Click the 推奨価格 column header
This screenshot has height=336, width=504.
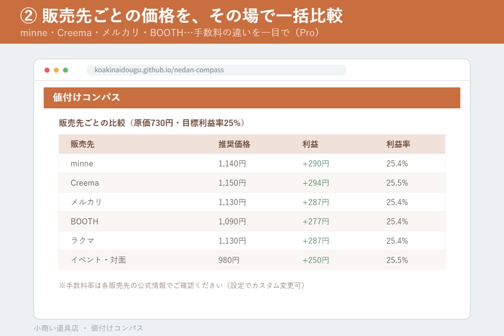(234, 144)
